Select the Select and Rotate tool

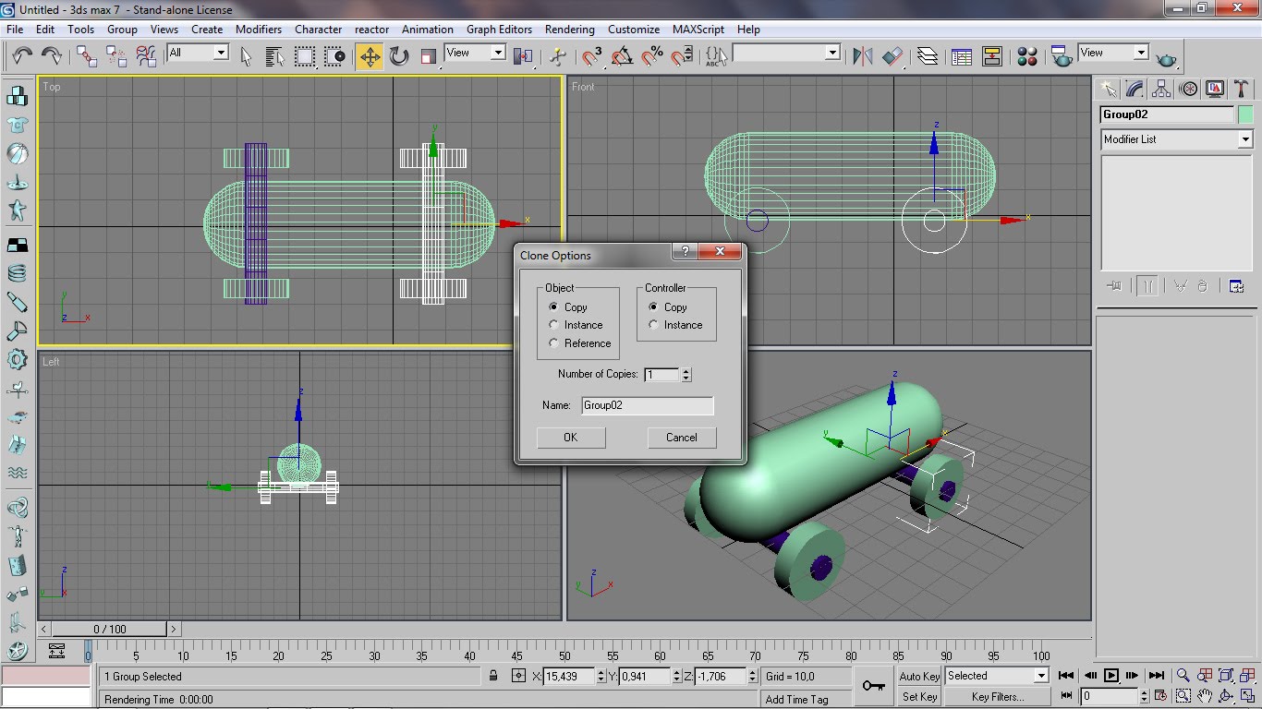399,55
